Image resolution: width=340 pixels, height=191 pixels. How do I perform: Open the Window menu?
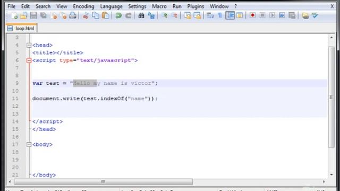(219, 6)
